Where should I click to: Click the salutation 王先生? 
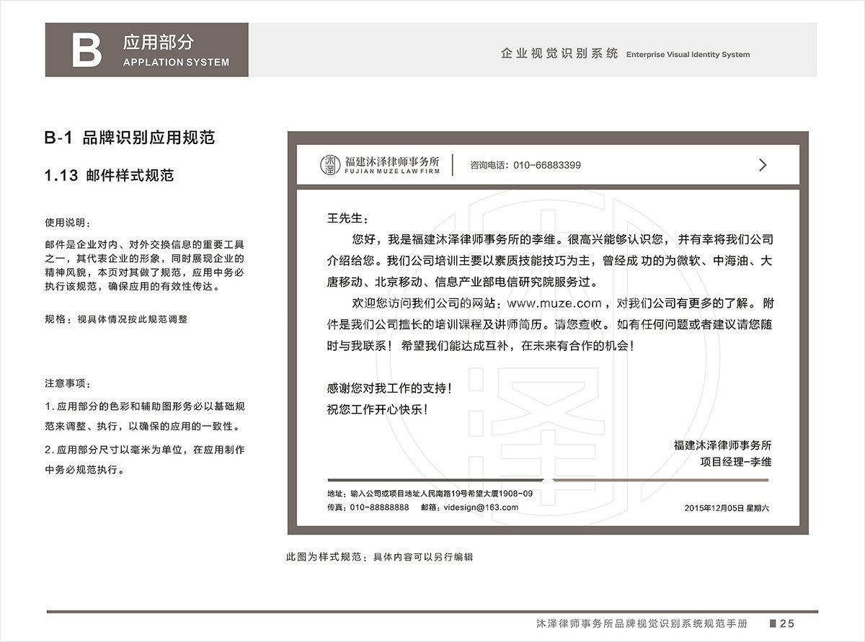pyautogui.click(x=347, y=218)
